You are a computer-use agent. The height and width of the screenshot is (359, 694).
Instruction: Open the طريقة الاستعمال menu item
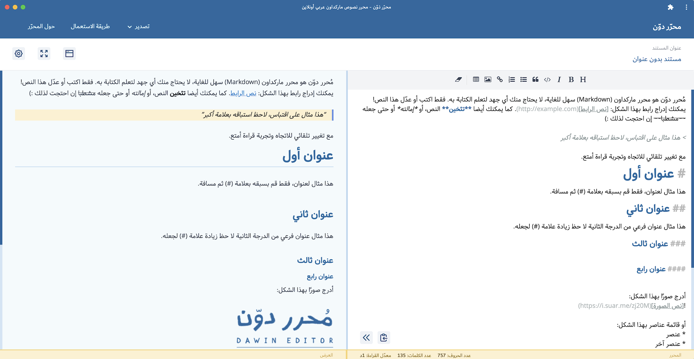click(90, 26)
